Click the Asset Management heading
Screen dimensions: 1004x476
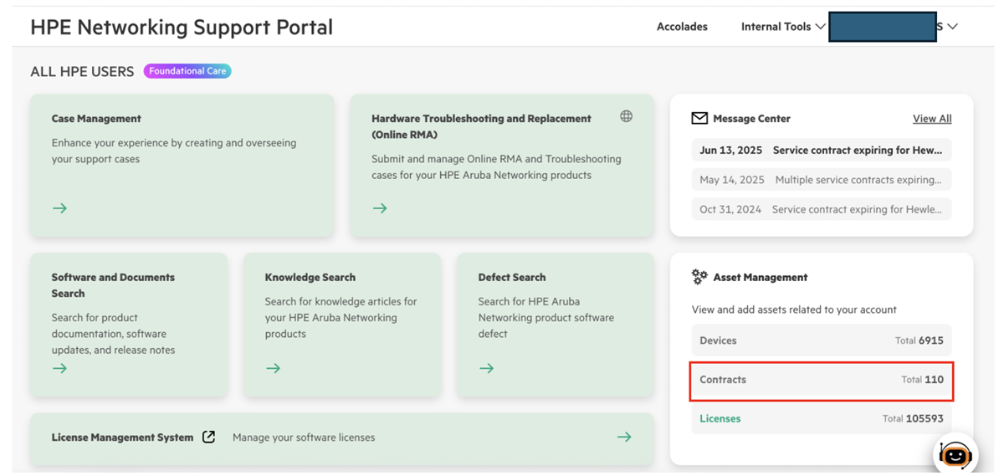pyautogui.click(x=761, y=277)
